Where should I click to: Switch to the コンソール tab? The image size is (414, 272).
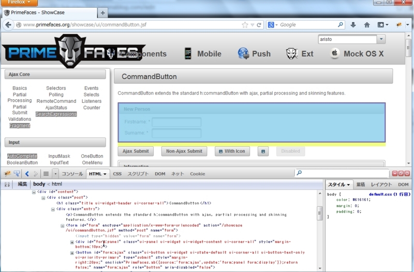tap(72, 174)
